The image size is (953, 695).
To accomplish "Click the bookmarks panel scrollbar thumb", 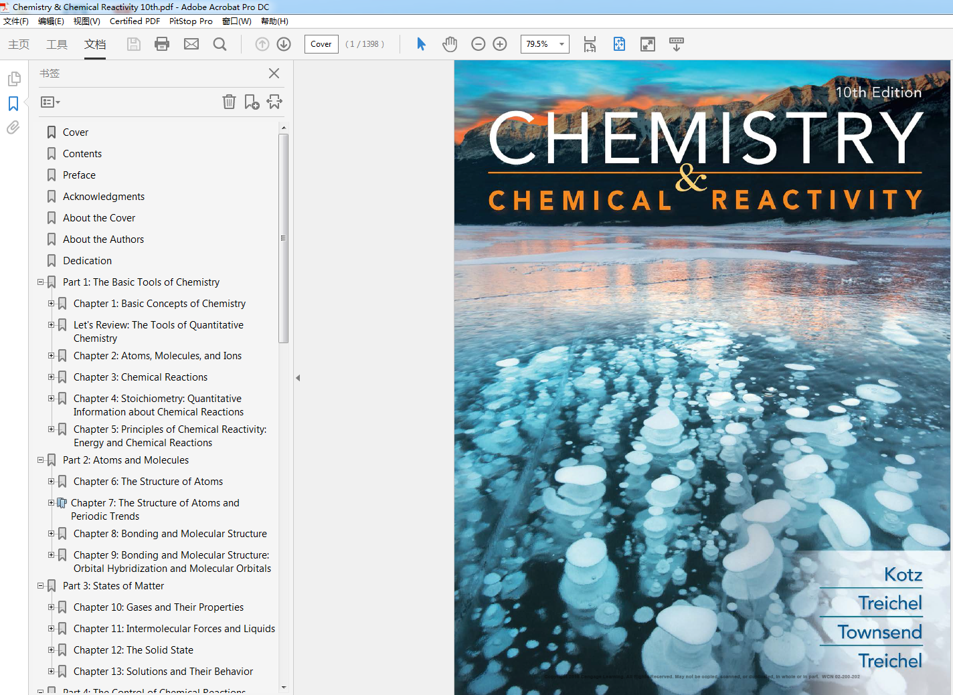I will click(284, 238).
